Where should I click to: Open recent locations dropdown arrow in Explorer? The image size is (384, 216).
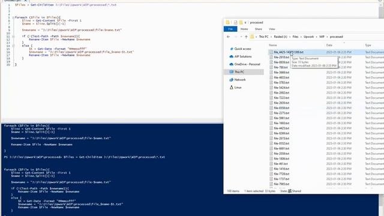[x=241, y=37]
